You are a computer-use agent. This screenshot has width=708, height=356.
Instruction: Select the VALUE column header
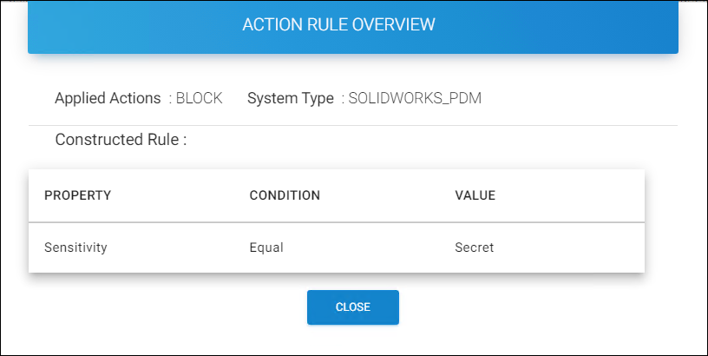pos(475,195)
